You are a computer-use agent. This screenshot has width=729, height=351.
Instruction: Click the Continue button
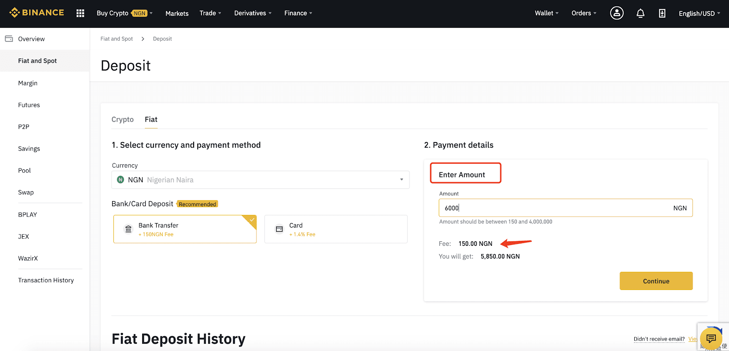coord(656,281)
